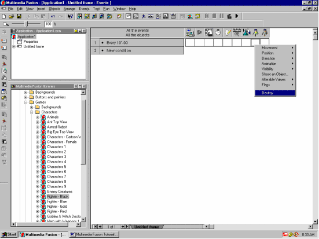Click the zoom magnifier icon
319x239 pixels.
[5, 24]
